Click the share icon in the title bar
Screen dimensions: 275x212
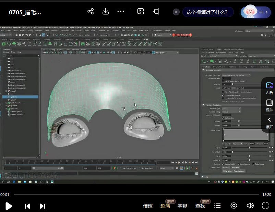90,11
